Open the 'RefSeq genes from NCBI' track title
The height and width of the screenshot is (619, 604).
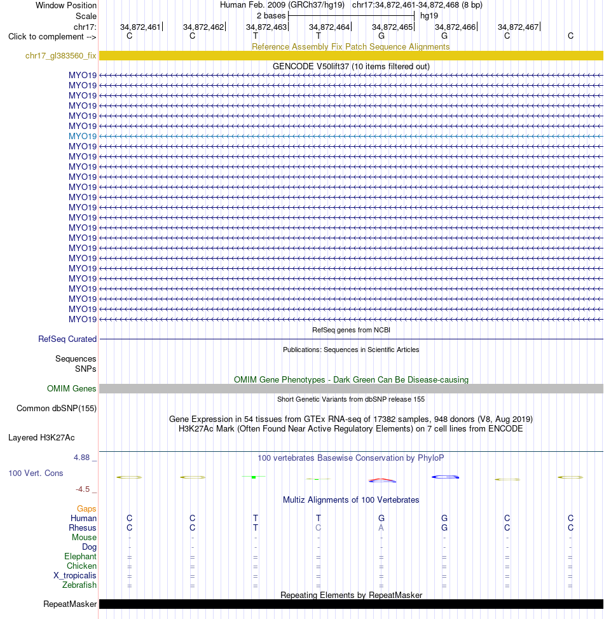(351, 330)
